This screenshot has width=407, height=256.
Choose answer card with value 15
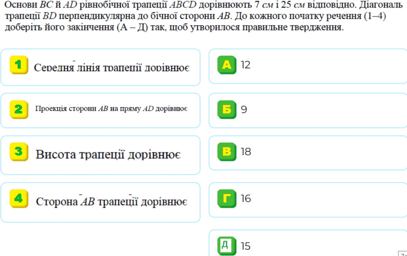(308, 243)
